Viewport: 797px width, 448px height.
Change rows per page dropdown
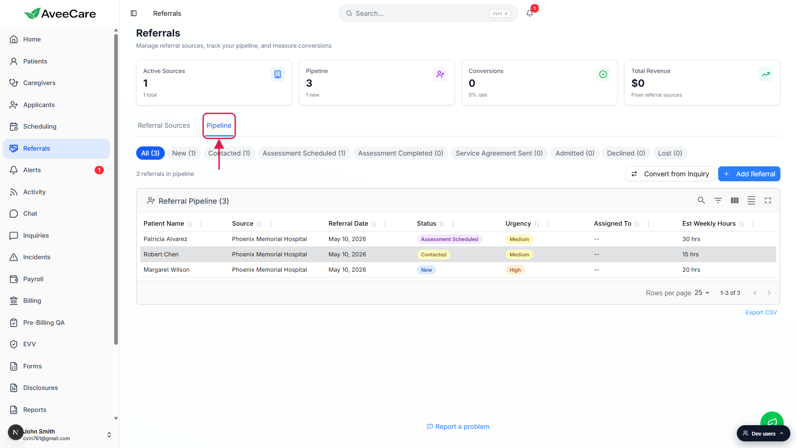click(702, 293)
